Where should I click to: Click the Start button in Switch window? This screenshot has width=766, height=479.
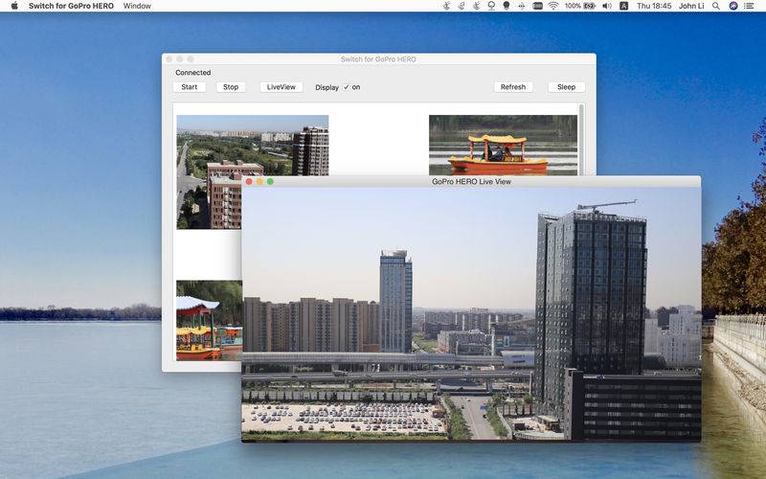[x=190, y=87]
